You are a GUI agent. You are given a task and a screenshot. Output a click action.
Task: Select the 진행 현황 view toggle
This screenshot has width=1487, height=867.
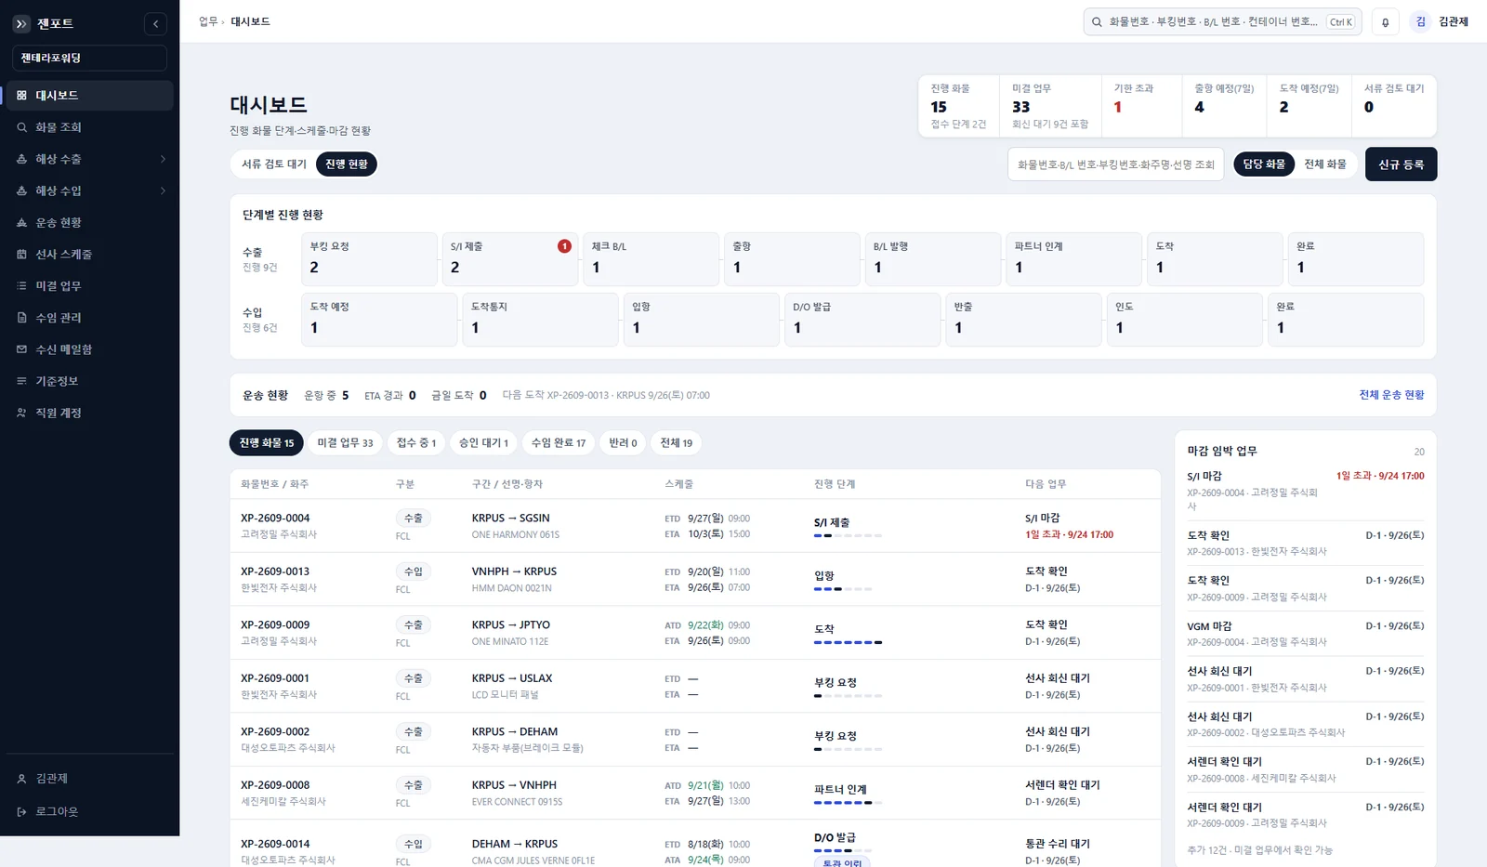pos(347,164)
